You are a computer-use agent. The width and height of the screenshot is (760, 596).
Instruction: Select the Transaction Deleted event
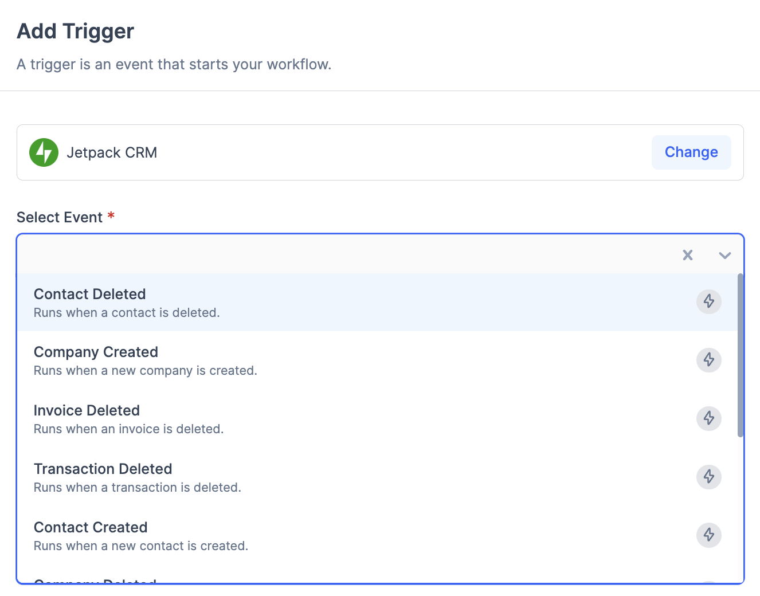[103, 469]
